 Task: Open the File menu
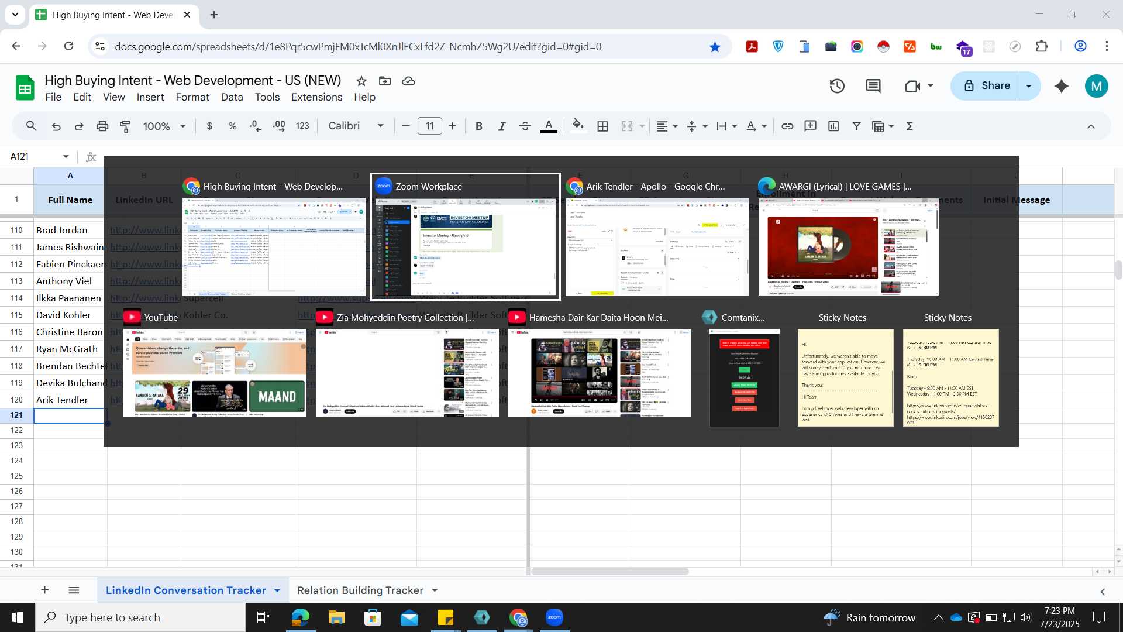click(53, 97)
